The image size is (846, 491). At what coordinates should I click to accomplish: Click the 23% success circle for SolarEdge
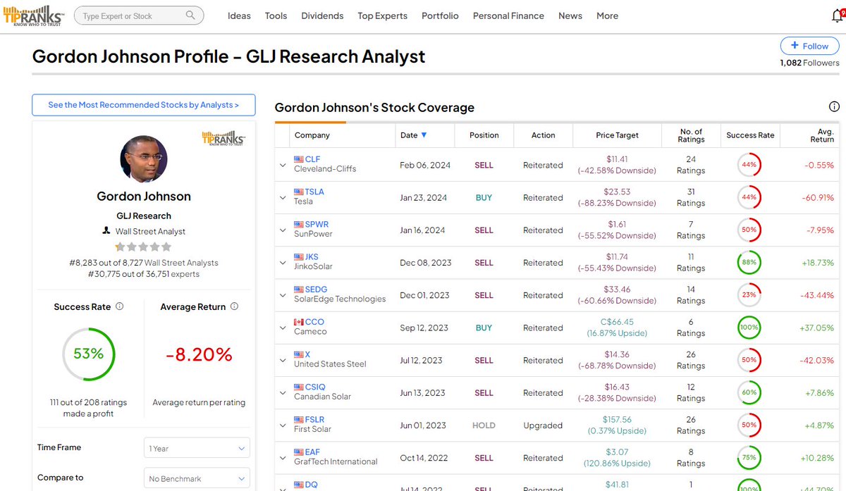point(749,295)
